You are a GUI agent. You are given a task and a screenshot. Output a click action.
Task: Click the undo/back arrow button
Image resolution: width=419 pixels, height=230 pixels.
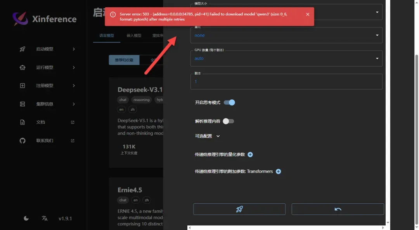[338, 209]
